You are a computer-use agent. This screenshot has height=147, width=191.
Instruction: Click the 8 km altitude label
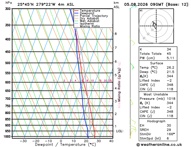tap(116, 34)
